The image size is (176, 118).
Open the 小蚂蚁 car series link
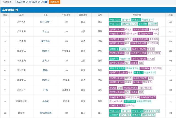click(45, 102)
